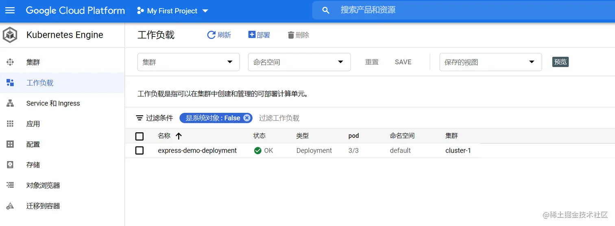This screenshot has width=615, height=226.
Task: Click the 删除 delete button
Action: pos(298,35)
